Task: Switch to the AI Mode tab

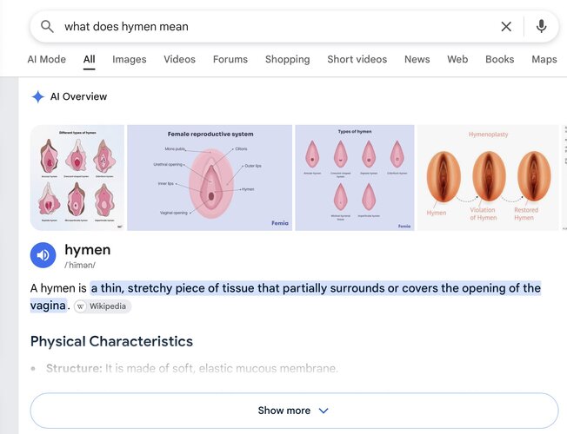Action: click(x=47, y=59)
